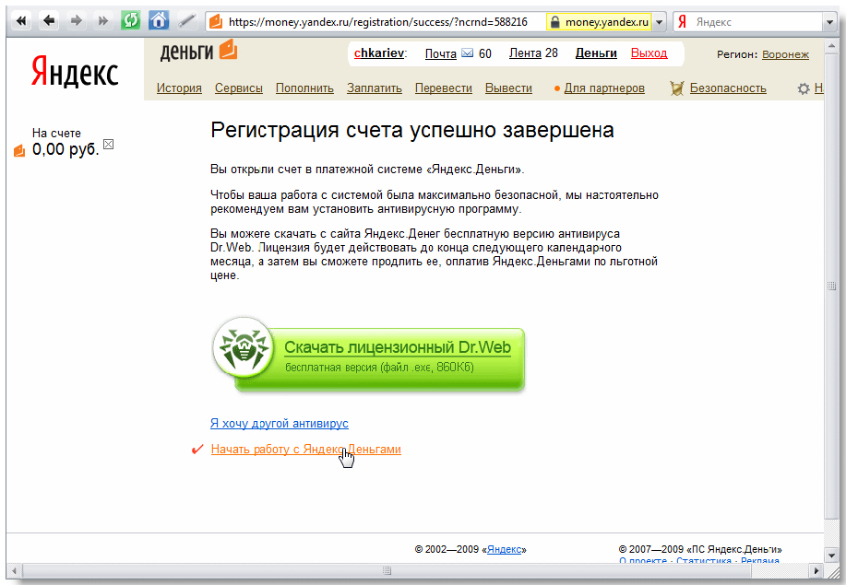
Task: Click the На счете label
Action: pyautogui.click(x=56, y=133)
